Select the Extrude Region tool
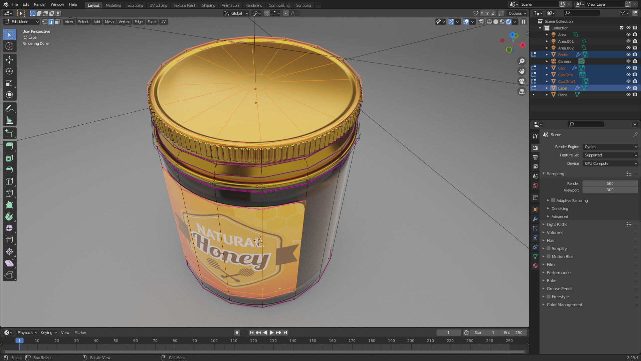Screen dimensions: 641x361 (x=9, y=146)
